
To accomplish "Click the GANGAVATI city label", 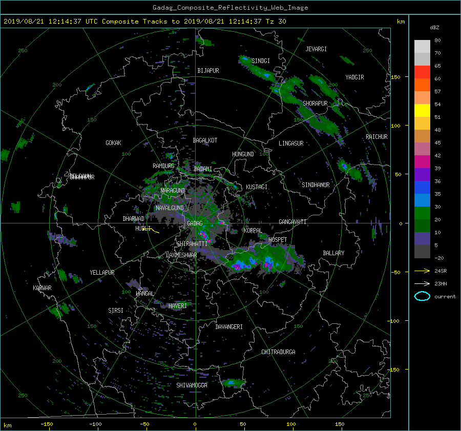I will click(x=292, y=222).
